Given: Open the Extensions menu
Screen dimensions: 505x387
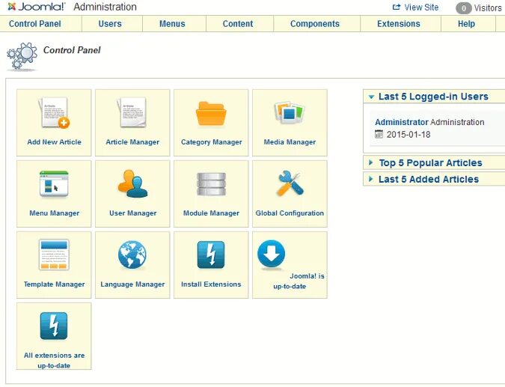Looking at the screenshot, I should coord(399,24).
